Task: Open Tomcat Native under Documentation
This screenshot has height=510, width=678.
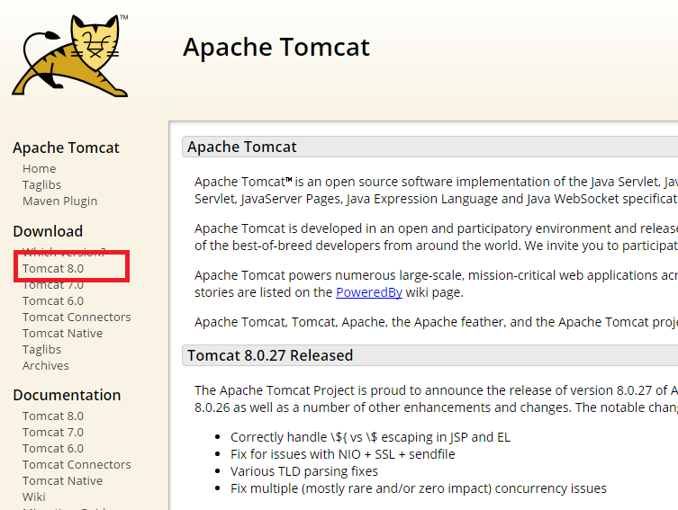Action: point(63,480)
